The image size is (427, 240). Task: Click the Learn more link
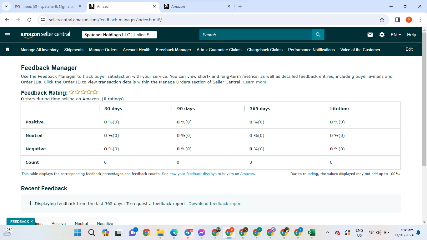click(x=255, y=82)
